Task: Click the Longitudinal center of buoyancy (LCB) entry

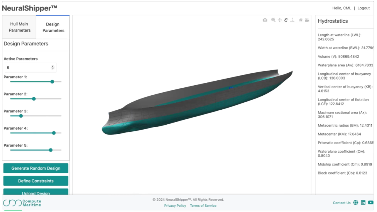Action: click(x=344, y=76)
